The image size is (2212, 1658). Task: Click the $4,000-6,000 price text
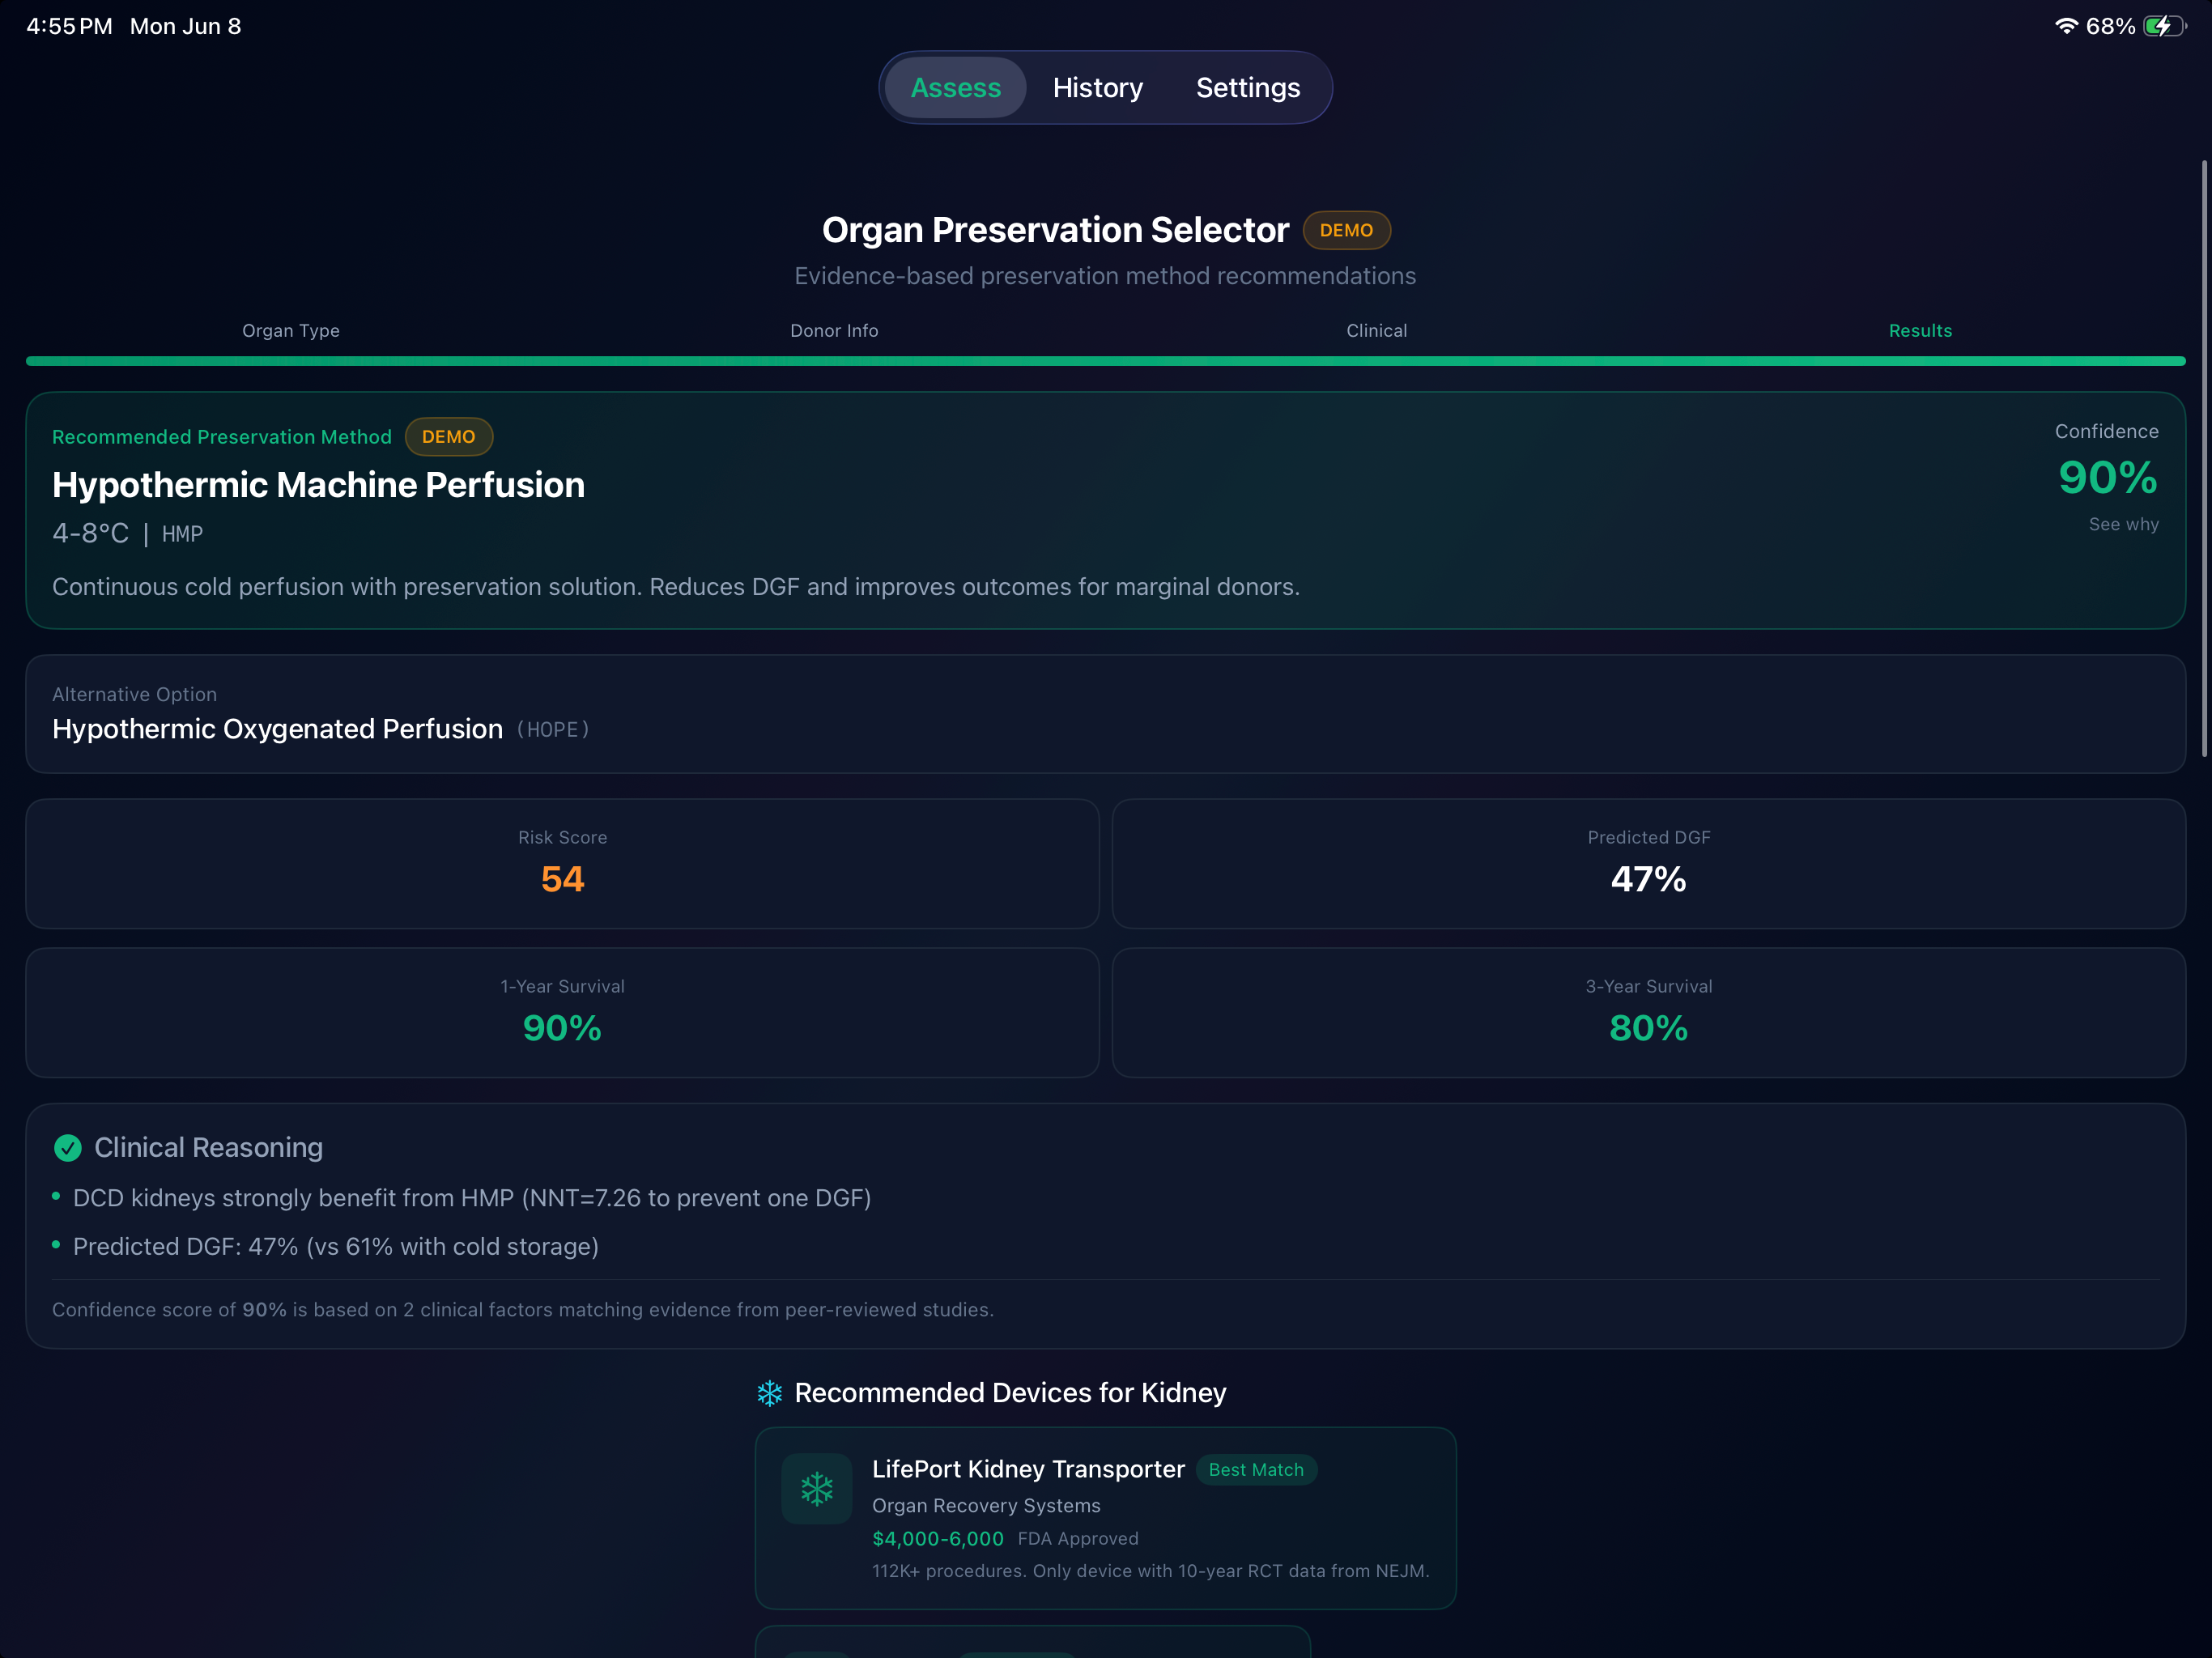click(x=937, y=1538)
